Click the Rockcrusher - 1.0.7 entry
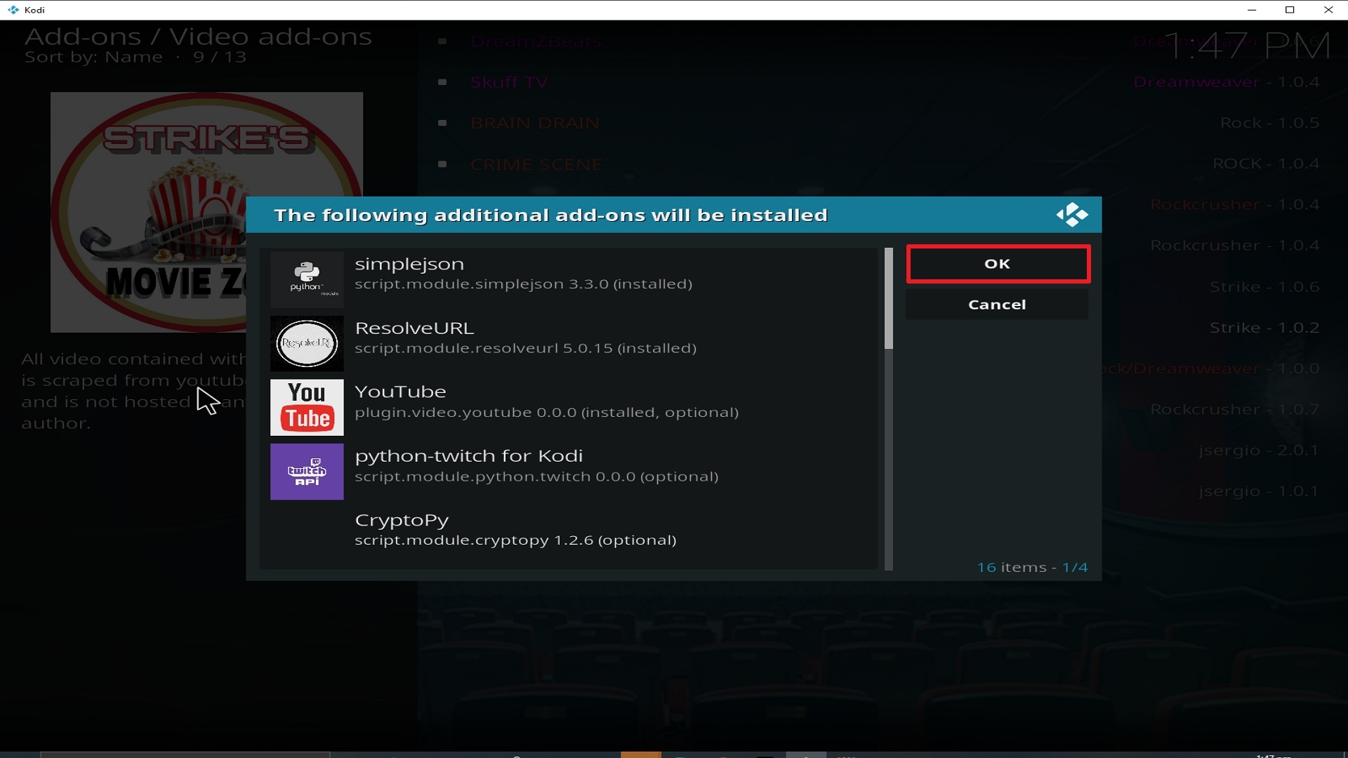The width and height of the screenshot is (1348, 758). 1235,409
